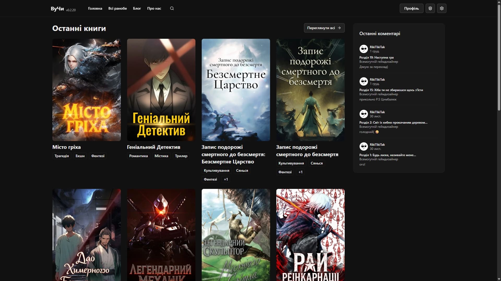Select Культивування tag under Безсмертне Царство
501x281 pixels.
coord(217,170)
